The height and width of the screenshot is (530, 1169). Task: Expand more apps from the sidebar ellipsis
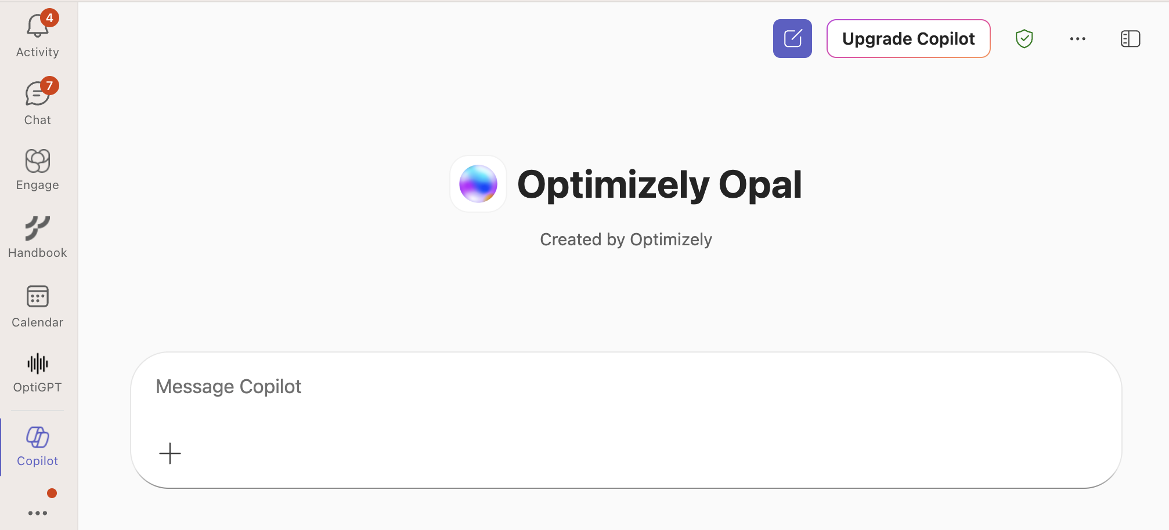click(x=37, y=513)
